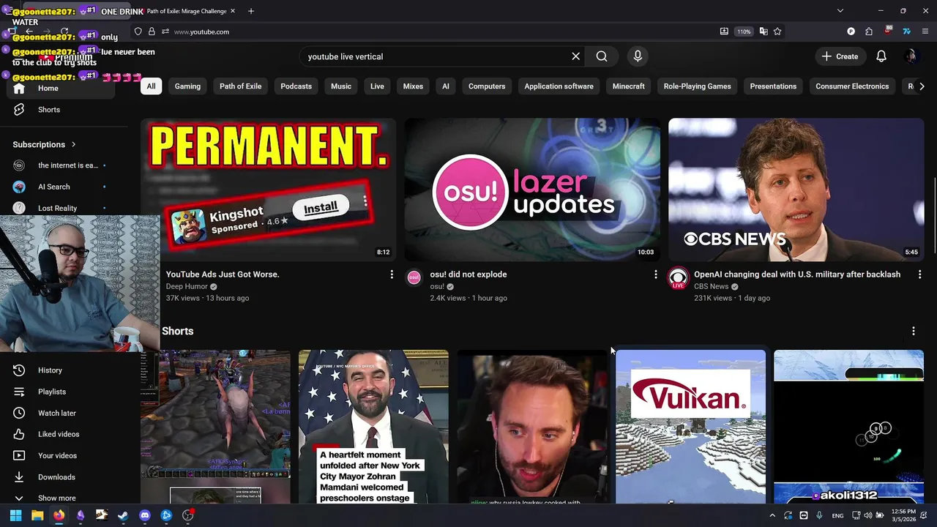Viewport: 937px width, 527px height.
Task: Open the account avatar menu
Action: (x=911, y=56)
